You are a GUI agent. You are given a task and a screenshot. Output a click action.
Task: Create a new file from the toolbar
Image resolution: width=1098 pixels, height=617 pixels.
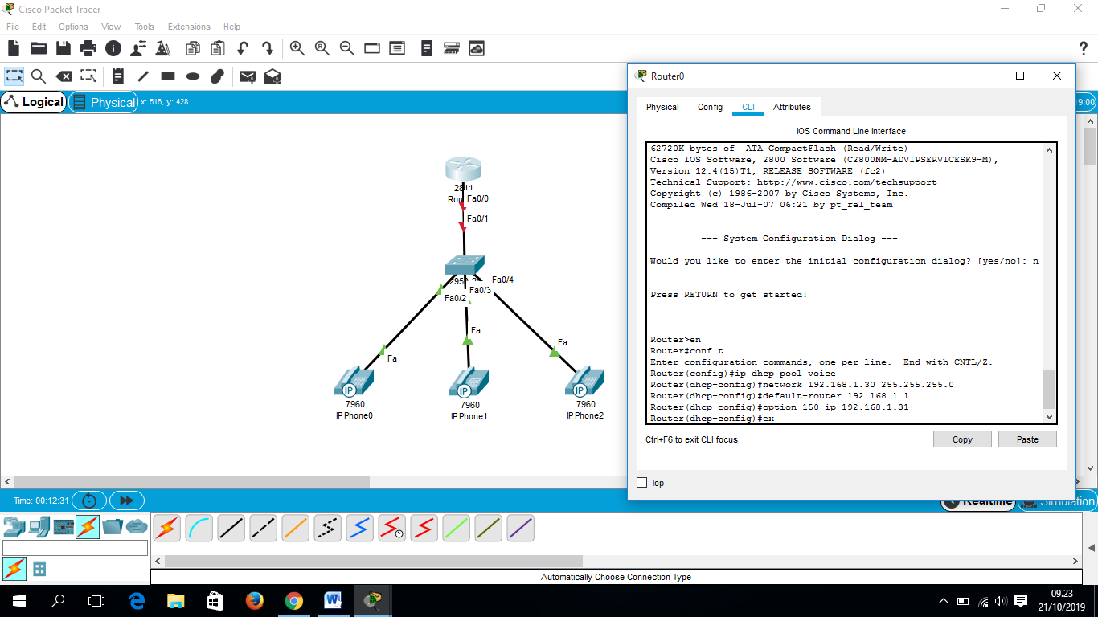pos(14,49)
